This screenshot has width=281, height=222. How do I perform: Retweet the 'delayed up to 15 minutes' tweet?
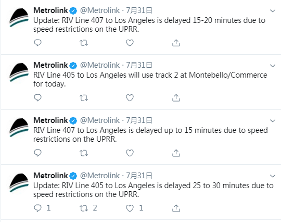[x=84, y=153]
